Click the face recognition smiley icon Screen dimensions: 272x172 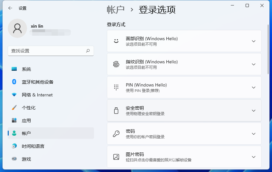pyautogui.click(x=116, y=41)
